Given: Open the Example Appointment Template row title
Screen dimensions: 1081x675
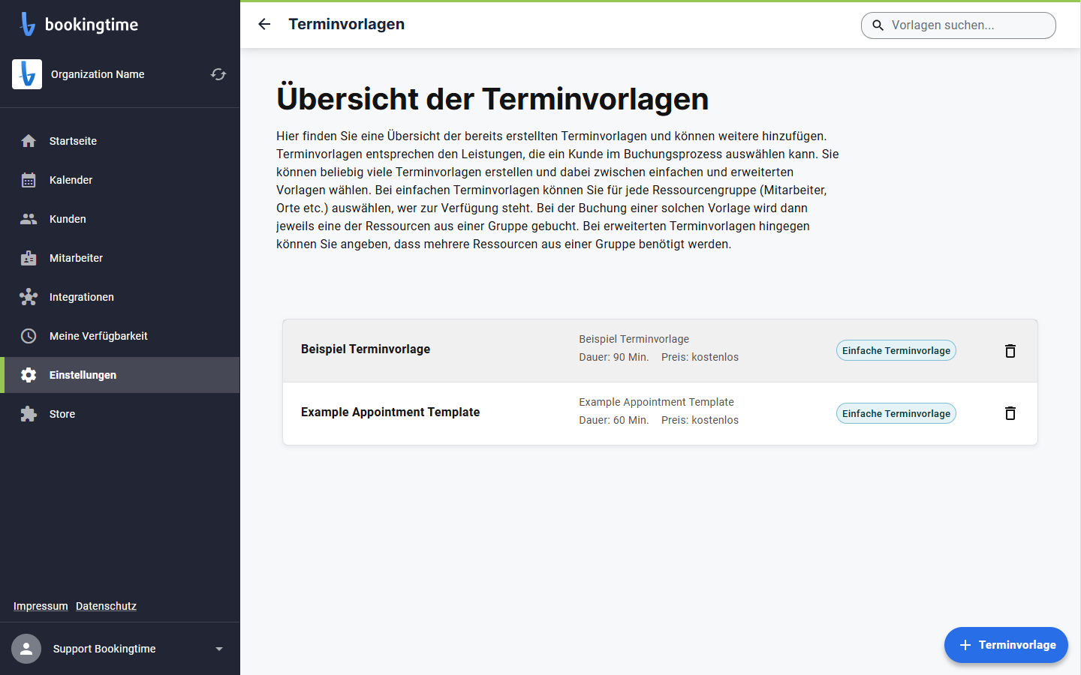Looking at the screenshot, I should [390, 412].
